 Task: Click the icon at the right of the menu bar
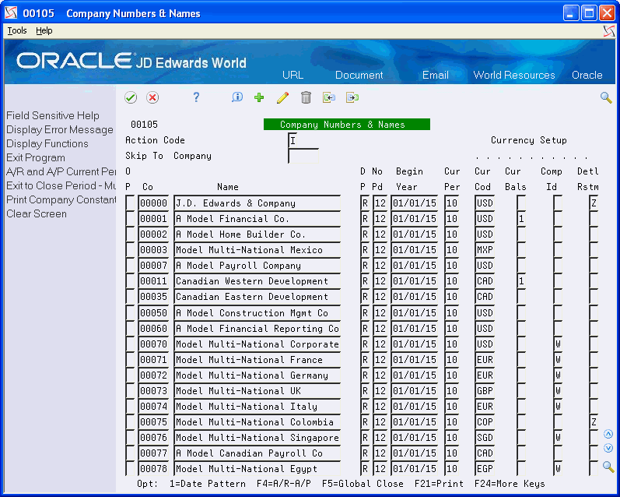(609, 31)
